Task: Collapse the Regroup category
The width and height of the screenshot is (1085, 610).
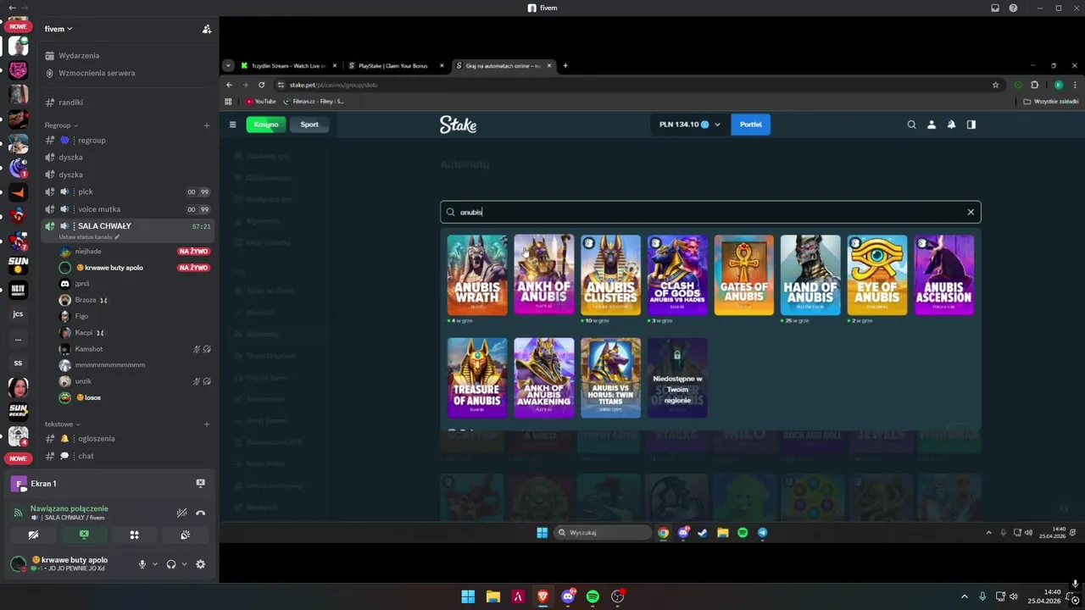Action: tap(61, 125)
